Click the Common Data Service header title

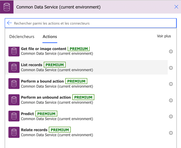click(x=58, y=7)
